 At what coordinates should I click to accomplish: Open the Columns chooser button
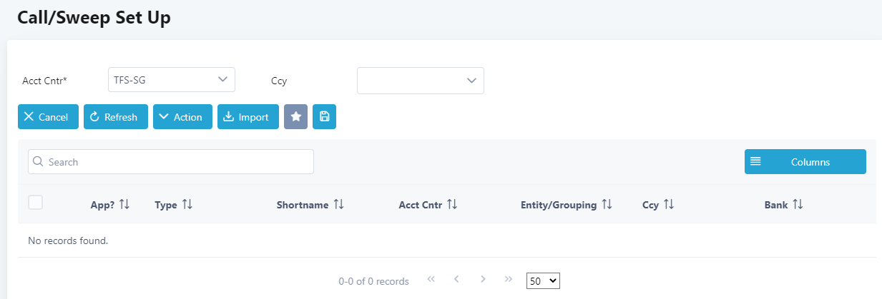(x=805, y=162)
